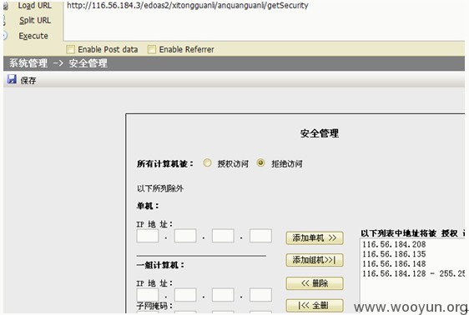Click fourth octet box of group IP address
Screen dimensions: 469x315
coord(260,295)
